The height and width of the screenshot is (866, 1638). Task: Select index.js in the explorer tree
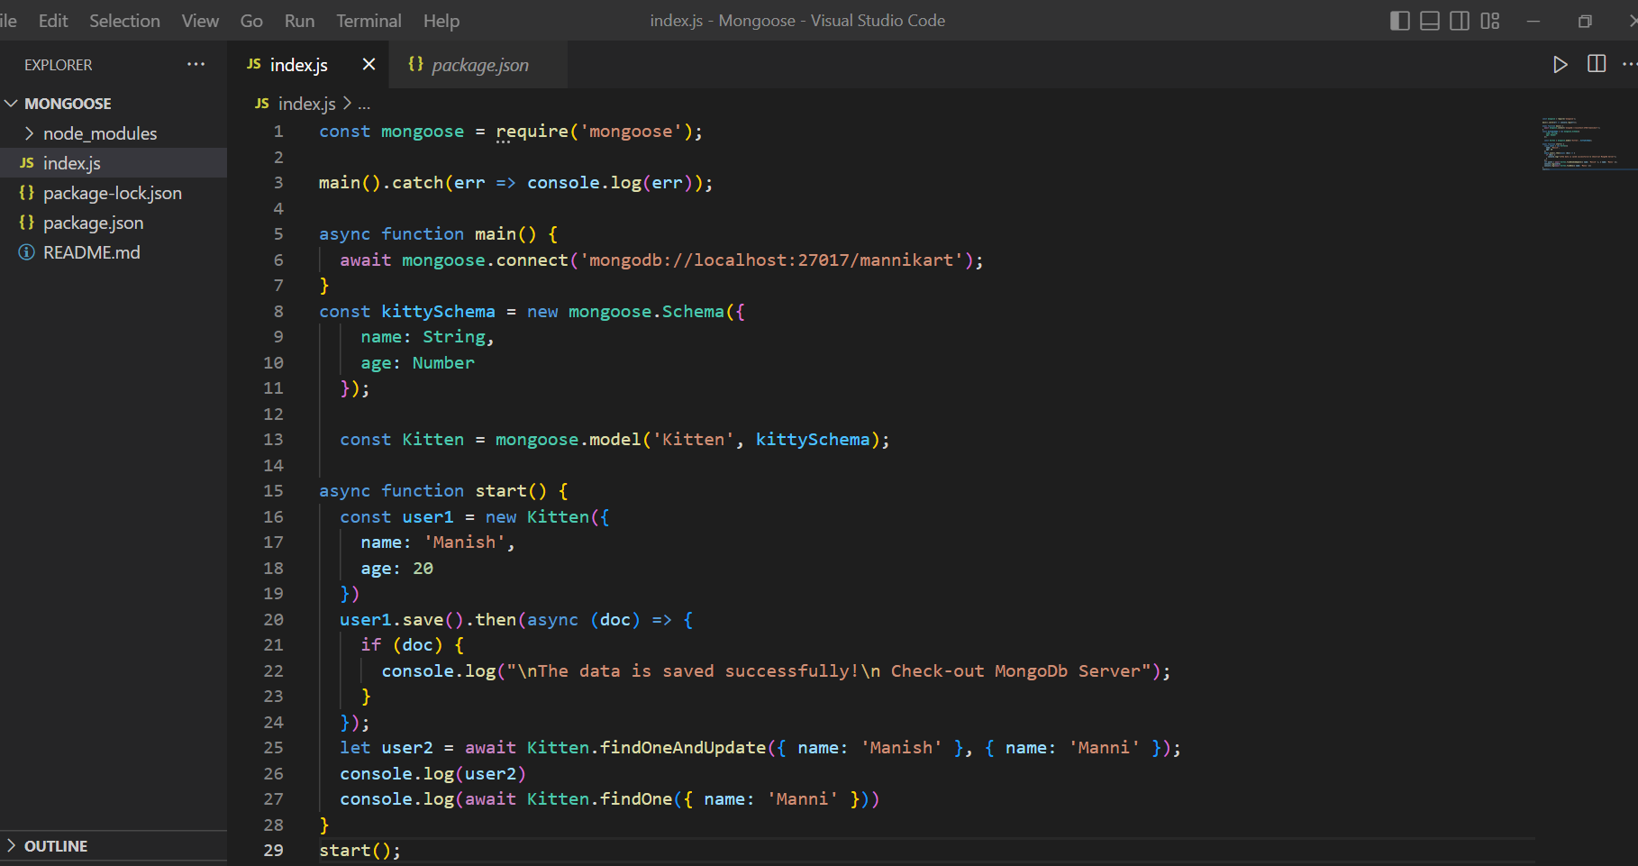point(114,163)
